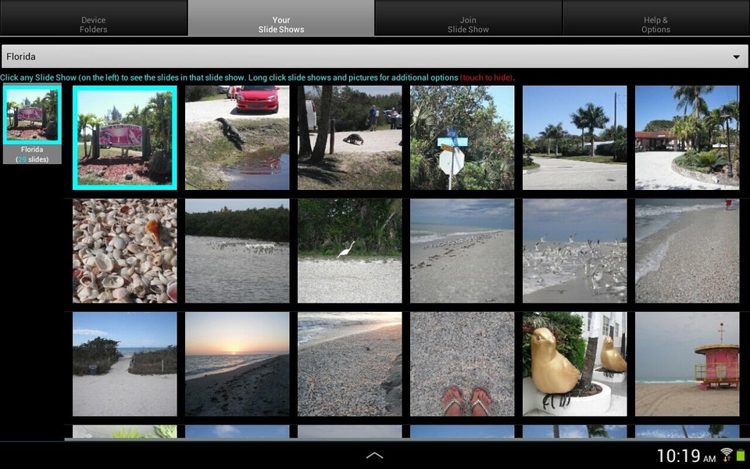Hide the hint via 'touch to hide'
Image resolution: width=750 pixels, height=469 pixels.
tap(487, 77)
